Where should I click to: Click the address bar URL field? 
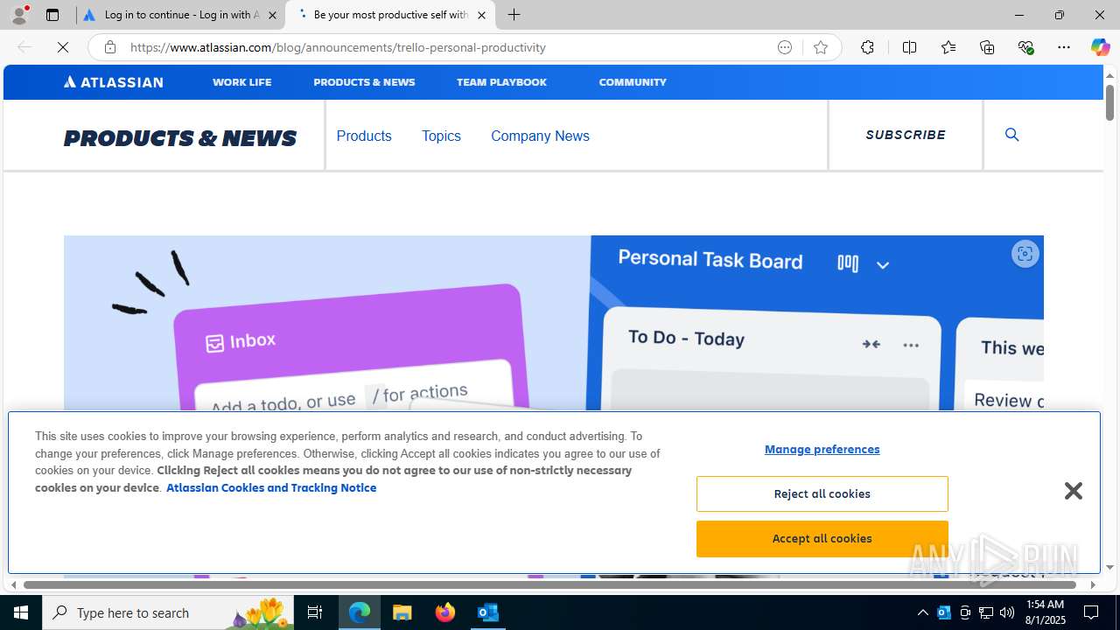[x=446, y=47]
